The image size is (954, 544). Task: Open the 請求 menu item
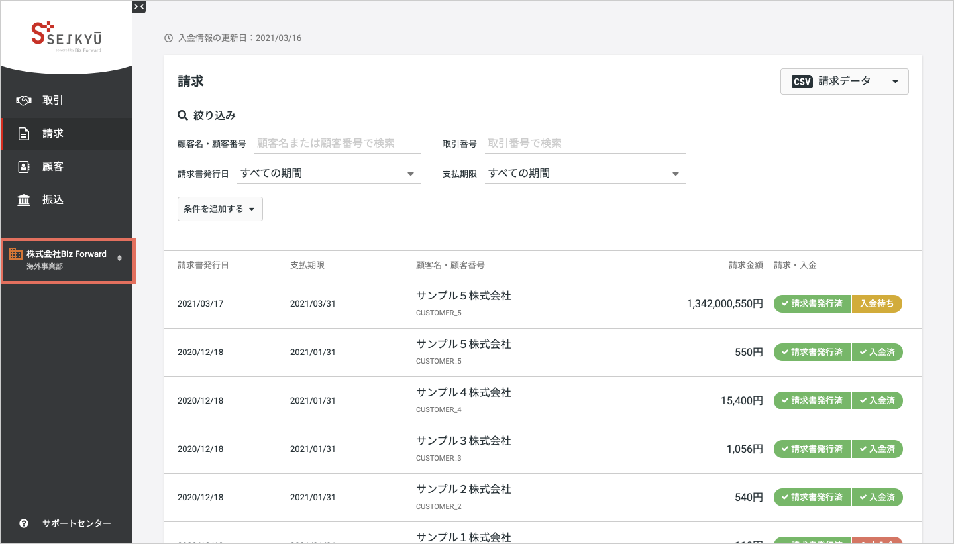[x=66, y=134]
